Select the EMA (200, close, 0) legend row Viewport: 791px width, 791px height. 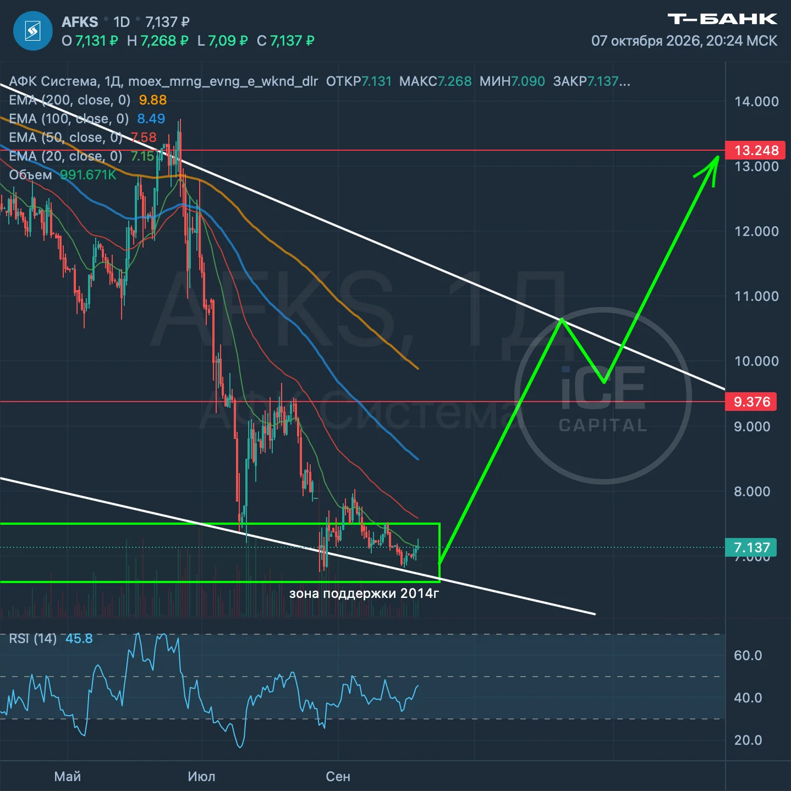pyautogui.click(x=88, y=100)
